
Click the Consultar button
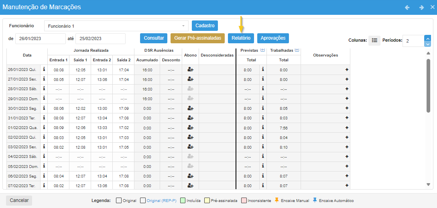coord(154,38)
